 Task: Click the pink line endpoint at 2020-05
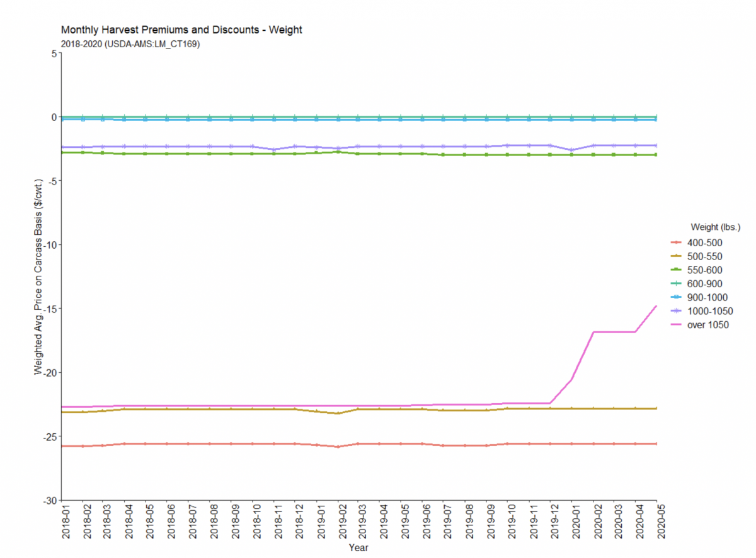[656, 306]
